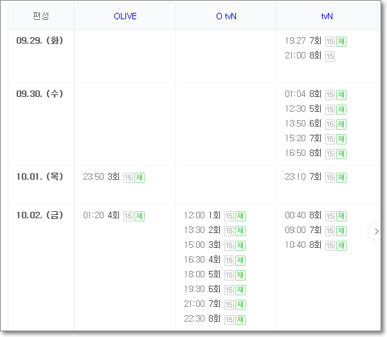This screenshot has height=337, width=387.
Task: Click green 재 badge beside 23:50 3회
Action: coord(139,178)
